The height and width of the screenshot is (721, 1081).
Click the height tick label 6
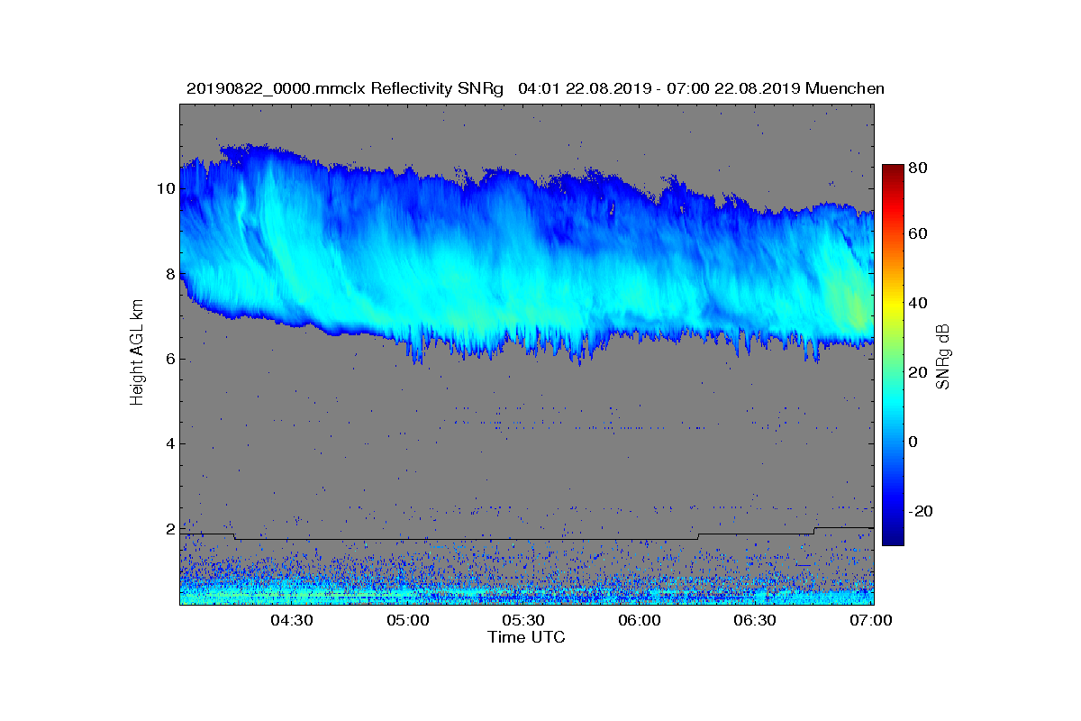click(169, 359)
